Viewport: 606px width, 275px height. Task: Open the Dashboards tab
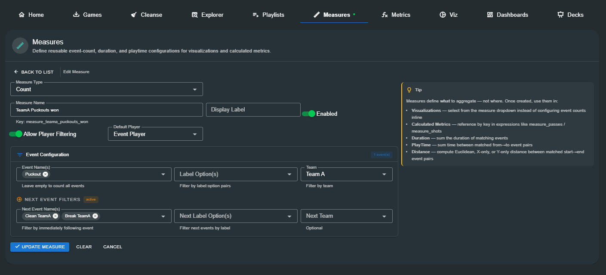click(x=508, y=15)
